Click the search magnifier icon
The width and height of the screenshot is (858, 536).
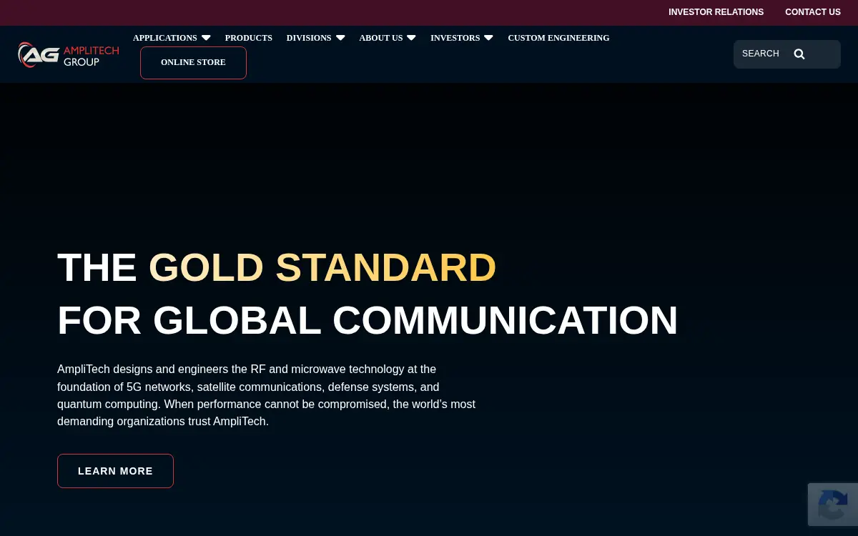[x=799, y=54]
